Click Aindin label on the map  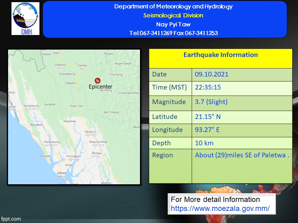coord(69,165)
